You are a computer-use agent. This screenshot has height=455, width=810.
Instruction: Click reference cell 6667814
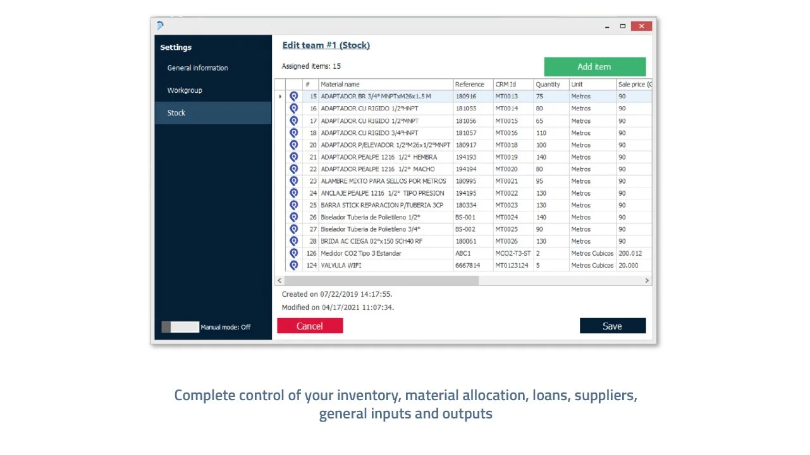tap(473, 265)
